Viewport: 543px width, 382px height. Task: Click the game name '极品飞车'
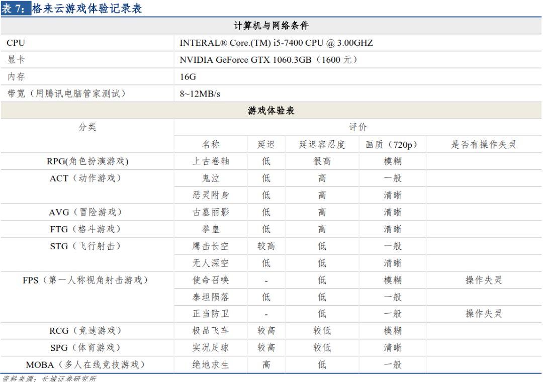[211, 331]
